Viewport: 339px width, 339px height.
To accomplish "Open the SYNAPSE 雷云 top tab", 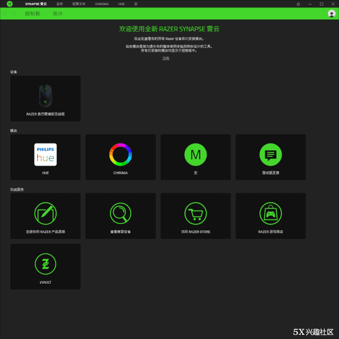I will click(x=36, y=4).
